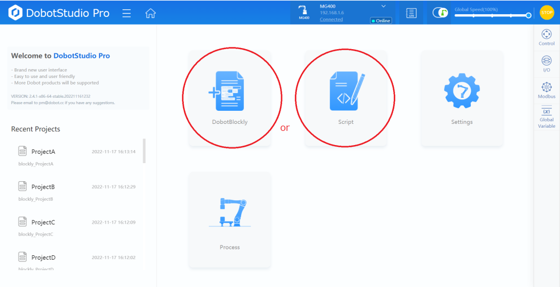The width and height of the screenshot is (560, 287).
Task: Open the Control side panel
Action: pyautogui.click(x=546, y=38)
